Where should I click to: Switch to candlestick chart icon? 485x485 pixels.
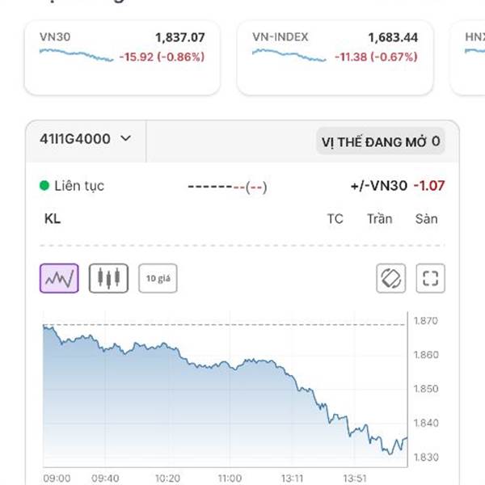(x=108, y=278)
